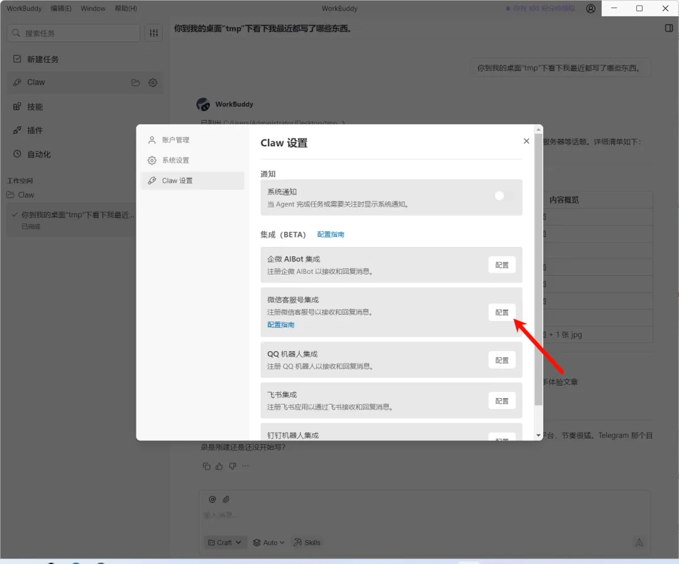The height and width of the screenshot is (564, 679).
Task: Open more options ellipsis under response
Action: [246, 466]
